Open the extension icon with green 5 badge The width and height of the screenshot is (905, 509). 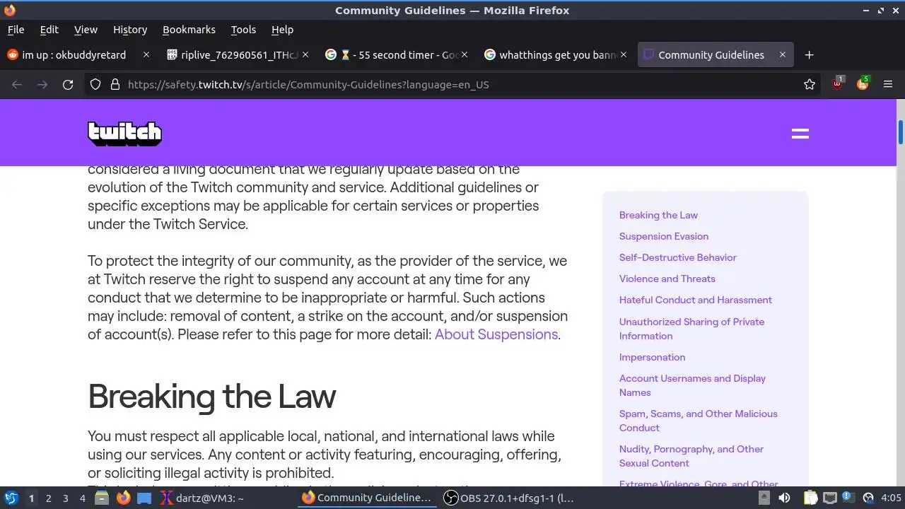[863, 83]
